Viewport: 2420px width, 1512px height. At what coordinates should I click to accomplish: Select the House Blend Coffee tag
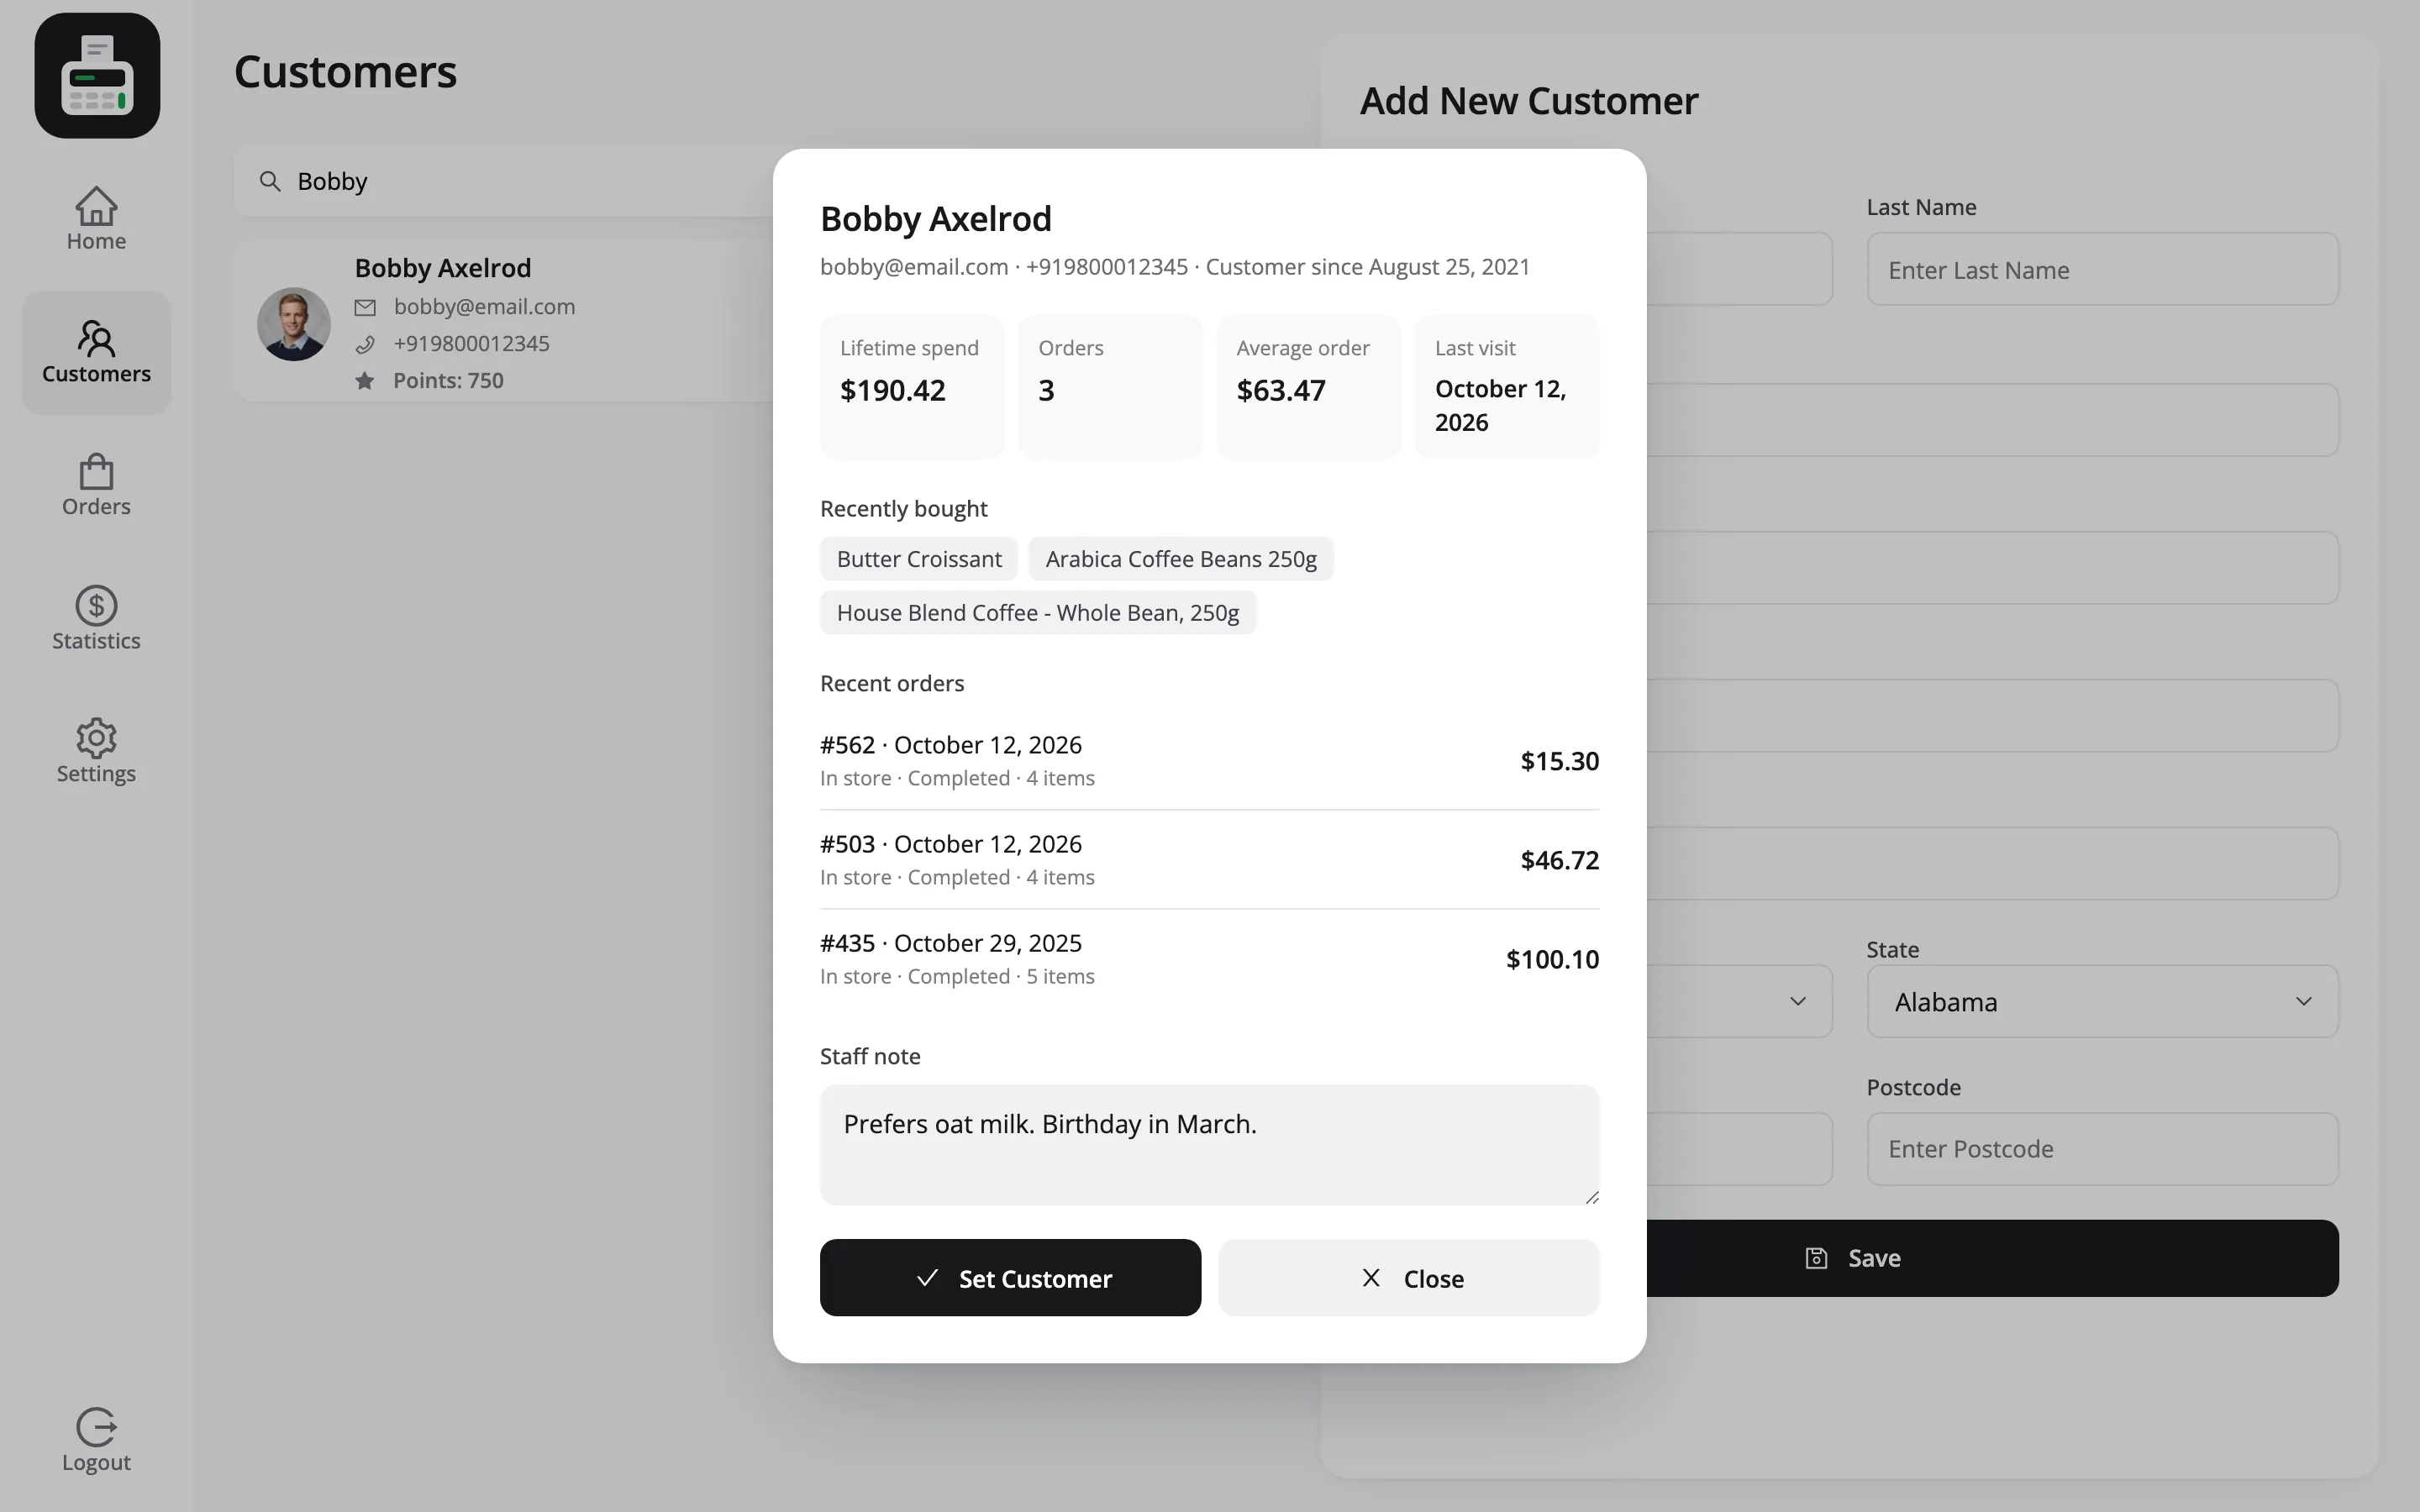[1038, 613]
